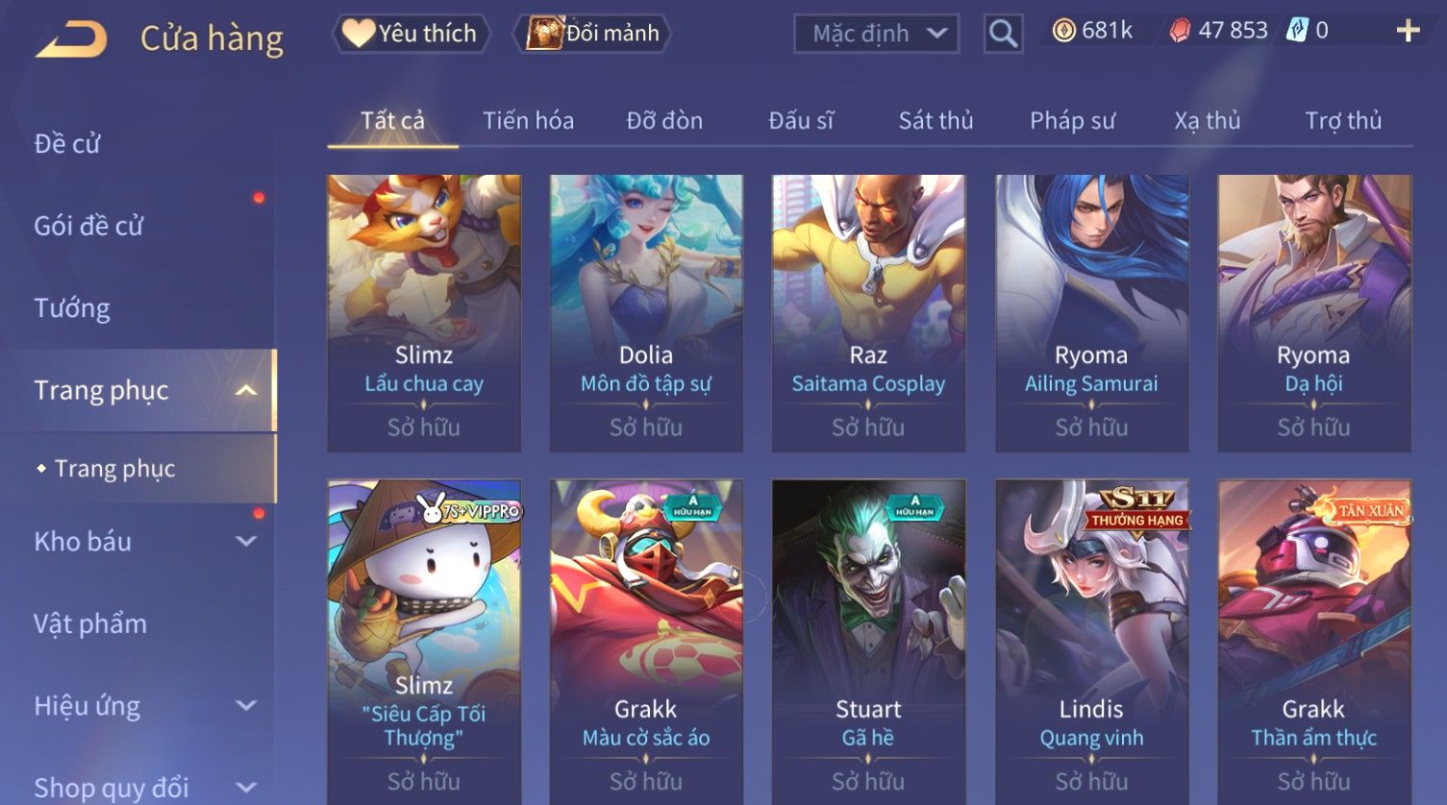The width and height of the screenshot is (1447, 805).
Task: Tap the blue voucher currency icon
Action: point(1297,31)
